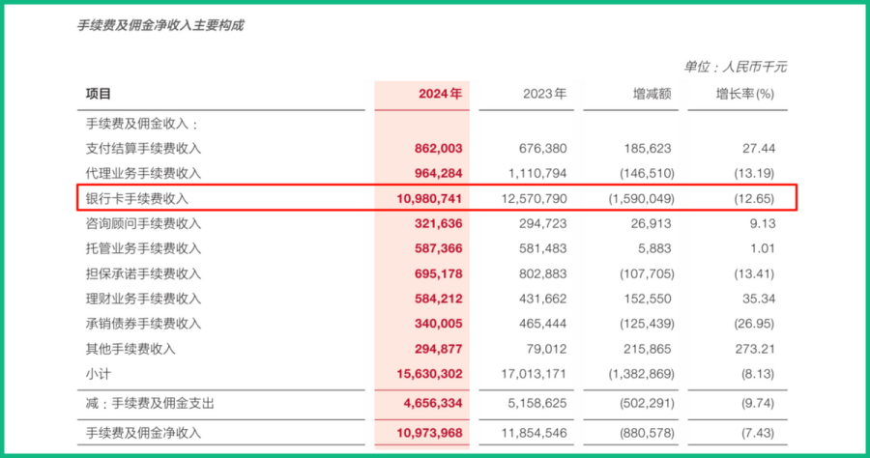Click the 减：手续费及佣金支出 row label
Screen dimensions: 870x458
[150, 401]
